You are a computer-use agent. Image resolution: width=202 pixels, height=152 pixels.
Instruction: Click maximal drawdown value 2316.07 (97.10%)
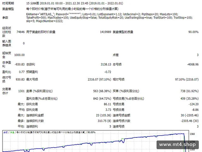pyautogui.click(x=99, y=79)
